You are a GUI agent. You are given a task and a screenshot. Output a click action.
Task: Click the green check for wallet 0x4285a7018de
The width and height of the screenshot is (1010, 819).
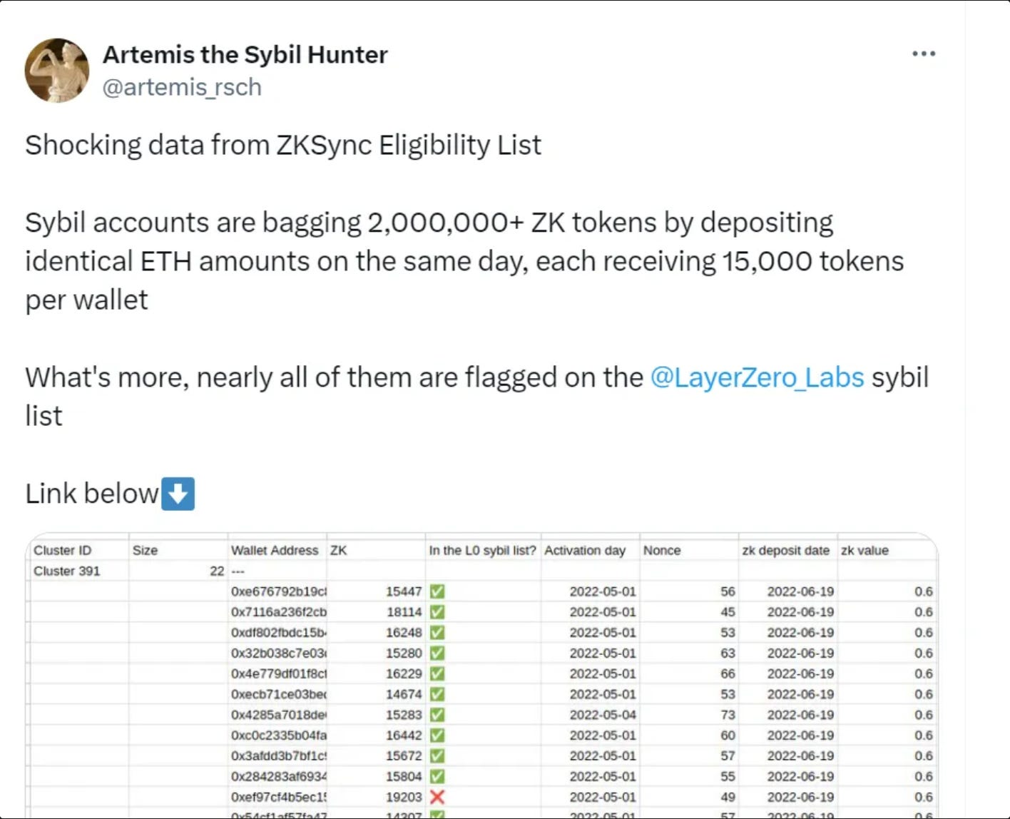pyautogui.click(x=437, y=715)
